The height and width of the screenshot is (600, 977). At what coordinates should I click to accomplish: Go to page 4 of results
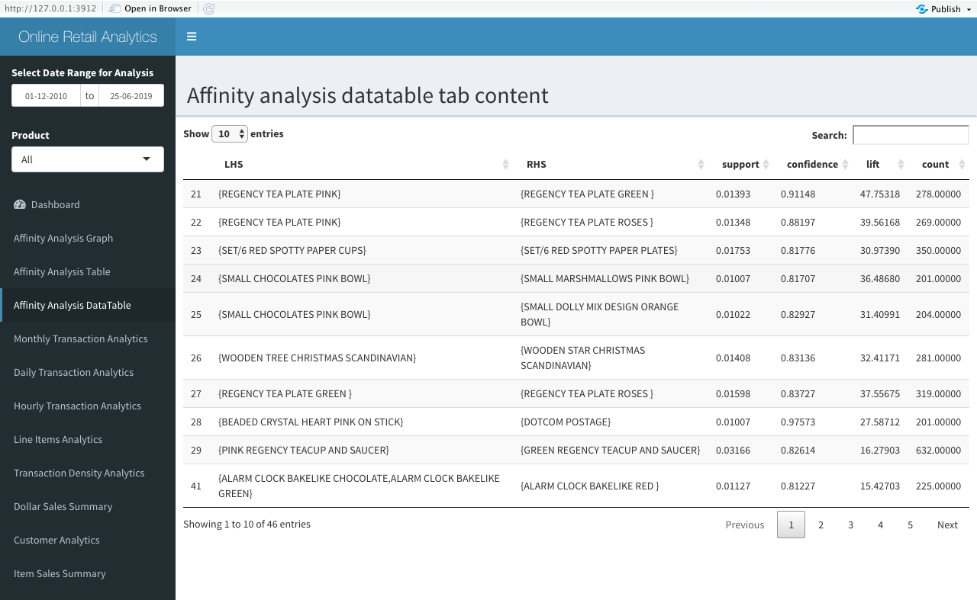pyautogui.click(x=880, y=525)
